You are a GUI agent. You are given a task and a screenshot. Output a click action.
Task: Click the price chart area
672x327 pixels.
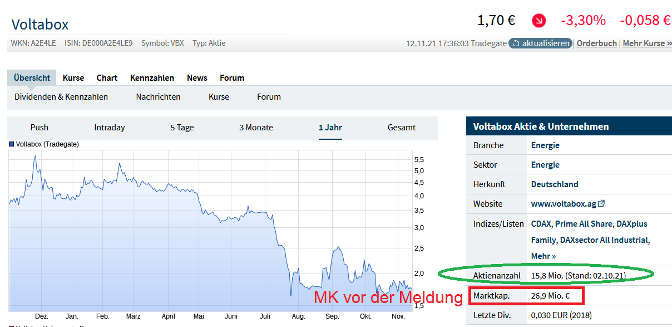pos(210,231)
